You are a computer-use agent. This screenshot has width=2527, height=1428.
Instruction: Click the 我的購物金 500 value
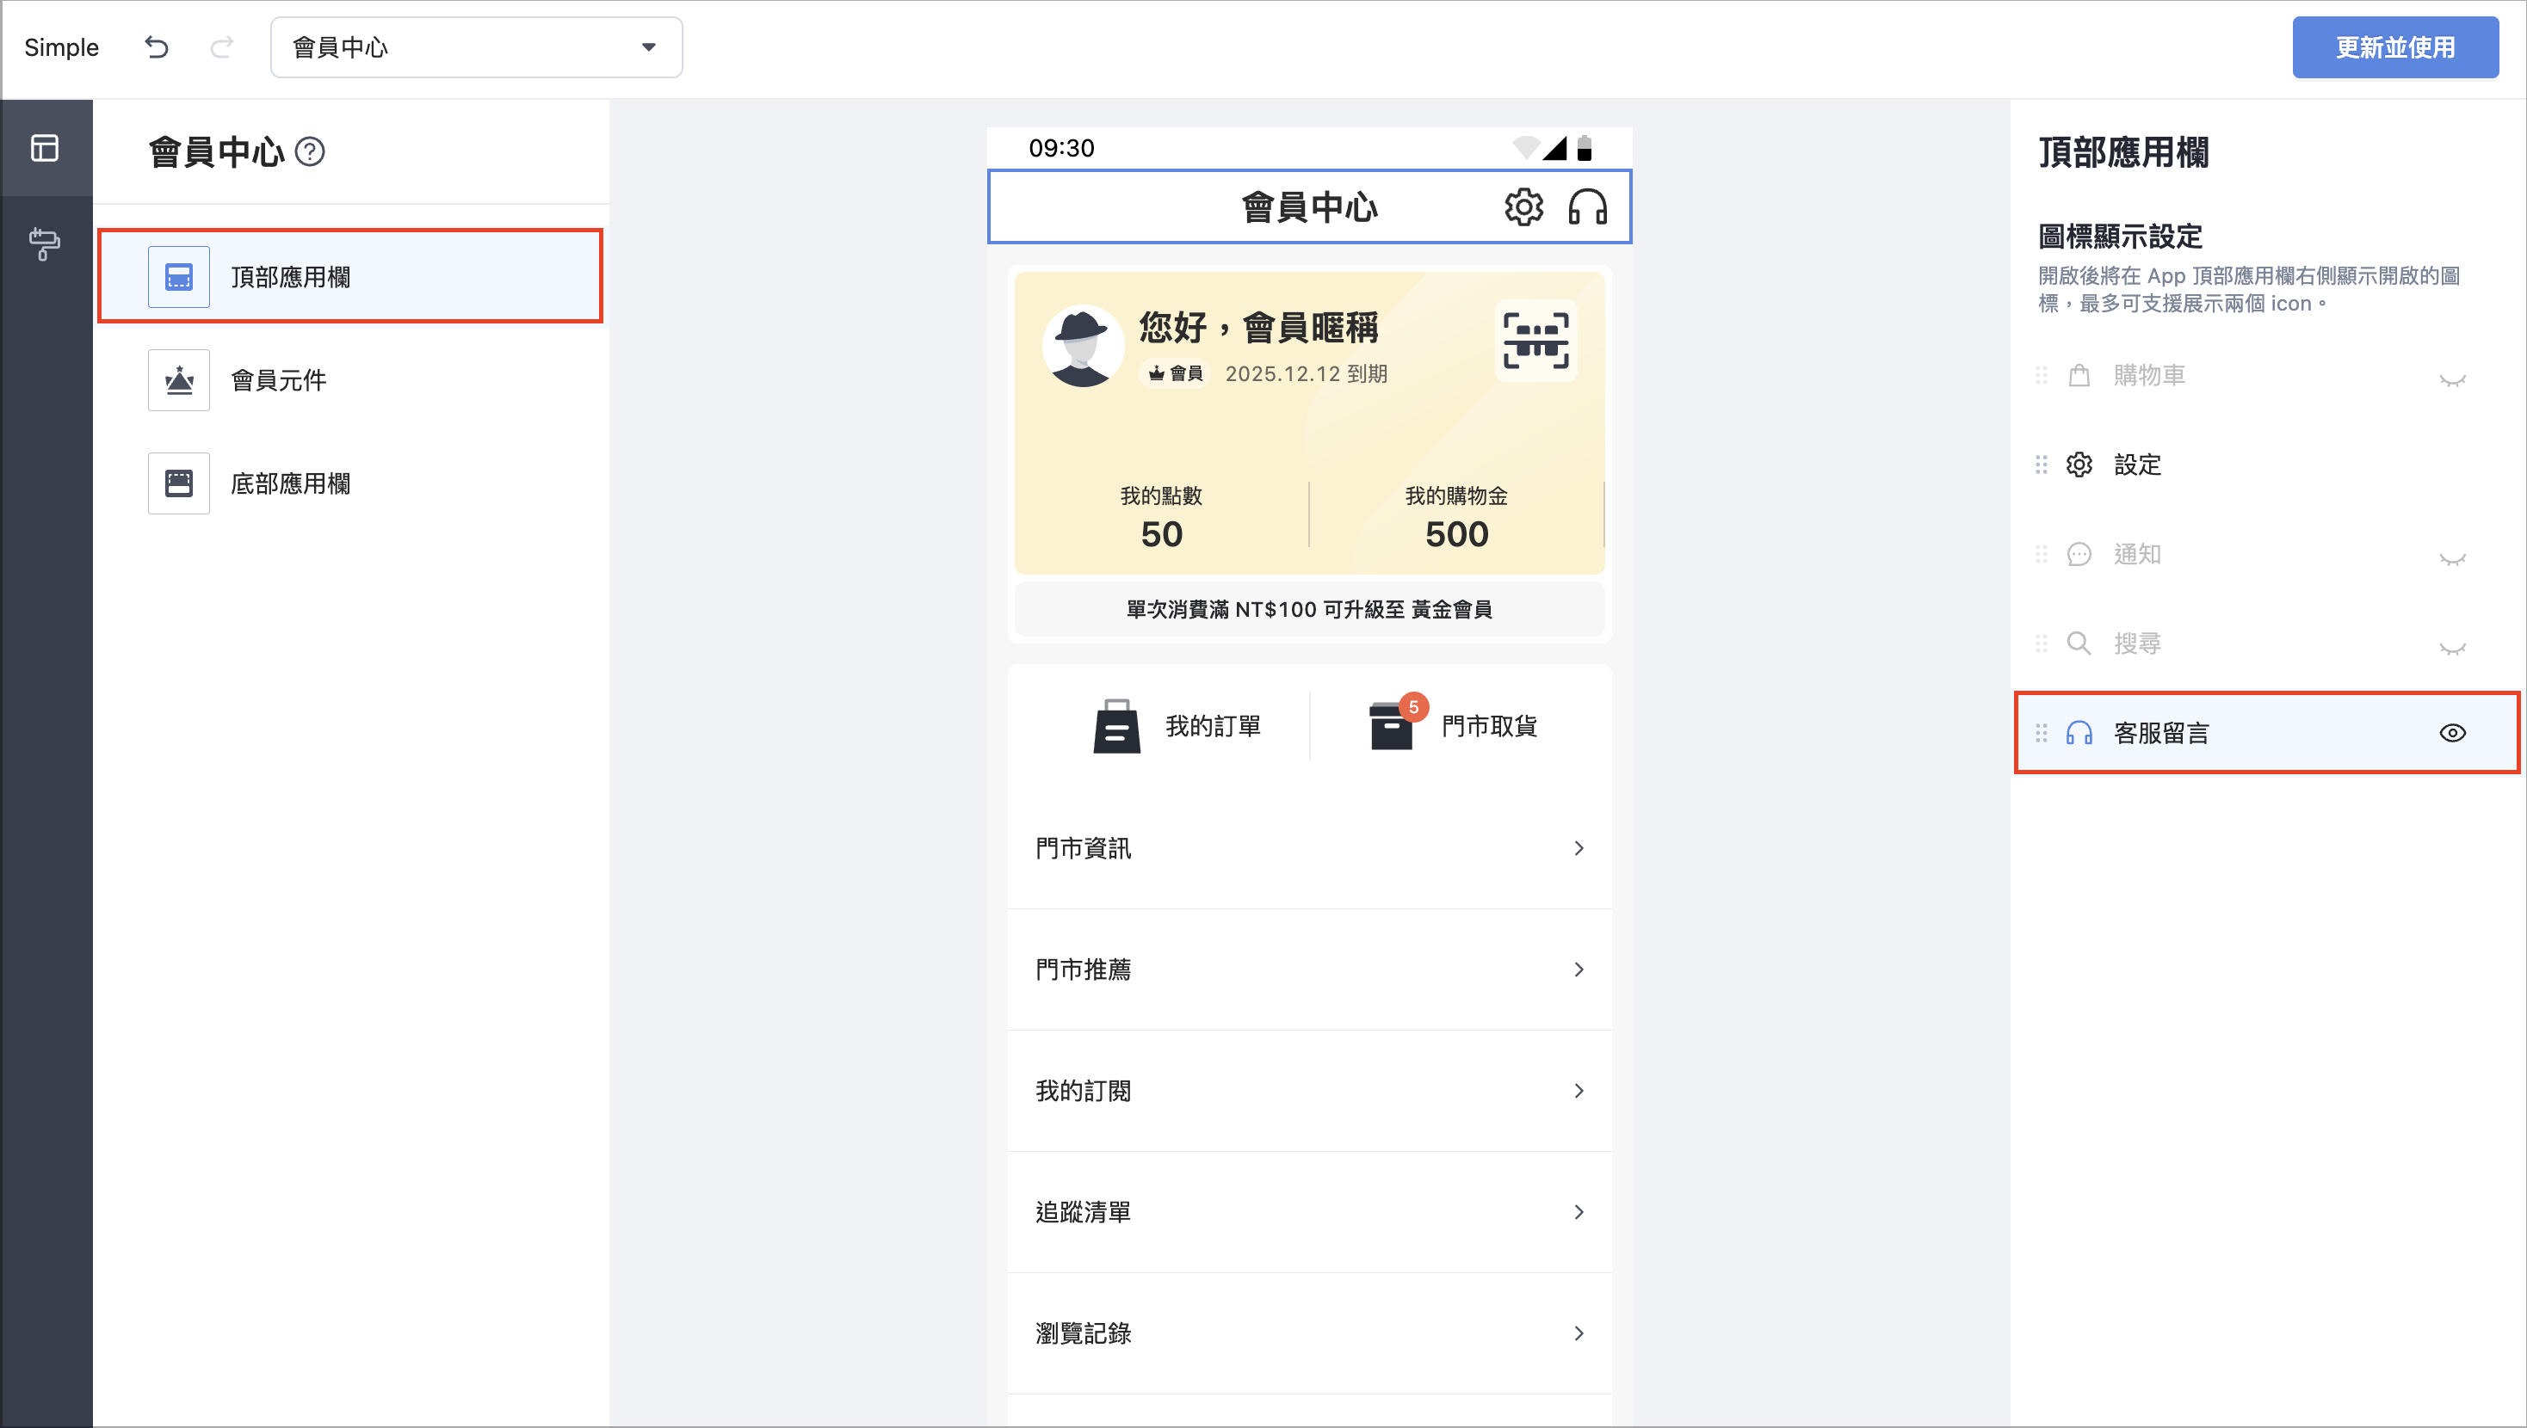(x=1457, y=533)
